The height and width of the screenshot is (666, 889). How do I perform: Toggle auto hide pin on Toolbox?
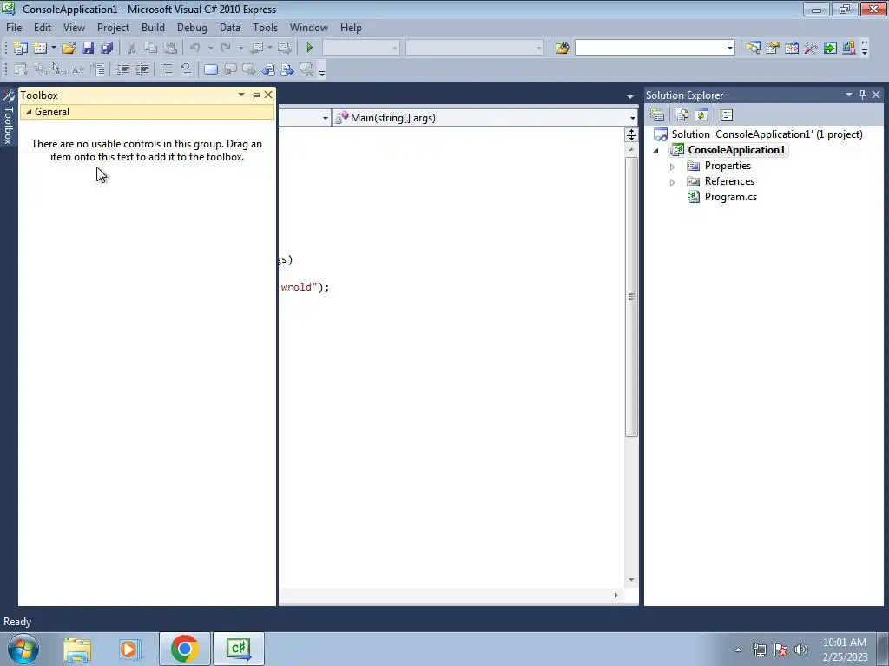(x=255, y=95)
